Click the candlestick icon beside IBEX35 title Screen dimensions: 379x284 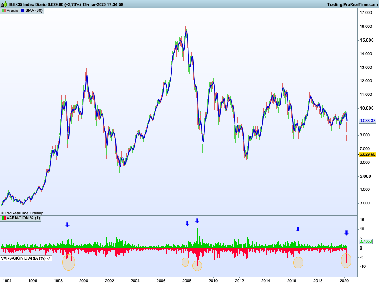(x=4, y=4)
